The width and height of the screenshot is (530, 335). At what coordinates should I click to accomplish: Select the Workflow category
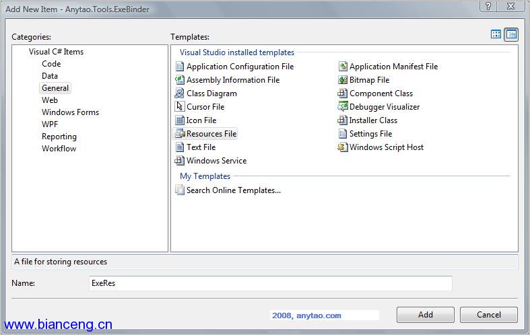59,149
